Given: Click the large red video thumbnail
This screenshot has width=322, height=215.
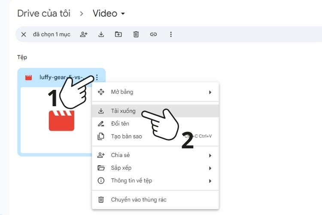Looking at the screenshot, I should (x=61, y=120).
